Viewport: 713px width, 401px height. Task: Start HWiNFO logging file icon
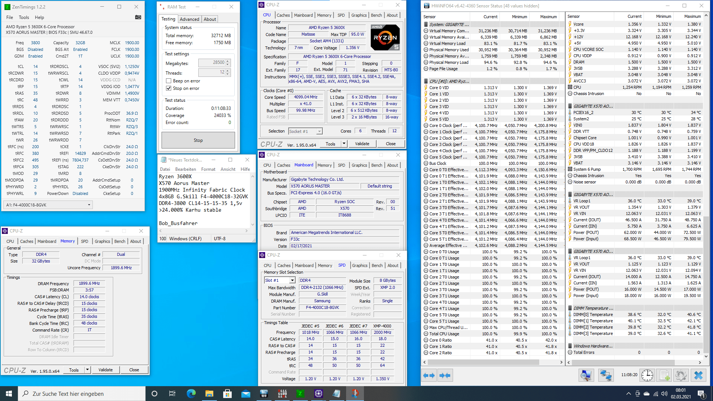664,375
